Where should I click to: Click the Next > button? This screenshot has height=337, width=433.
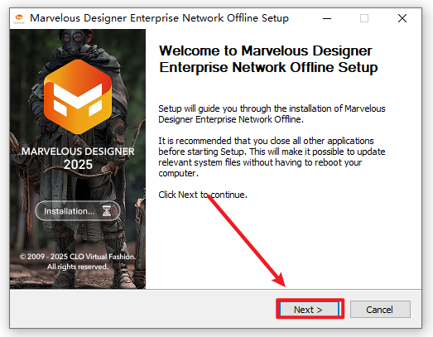310,309
